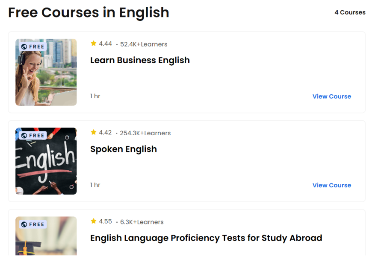Click the Free Courses in English heading
Viewport: 387px width, 256px height.
[x=89, y=12]
